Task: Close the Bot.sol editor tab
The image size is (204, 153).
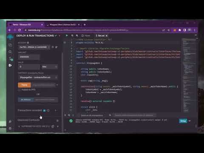Action: click(x=107, y=36)
